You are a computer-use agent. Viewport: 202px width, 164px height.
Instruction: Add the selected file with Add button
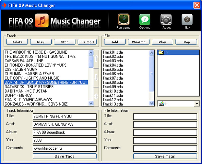point(115,42)
